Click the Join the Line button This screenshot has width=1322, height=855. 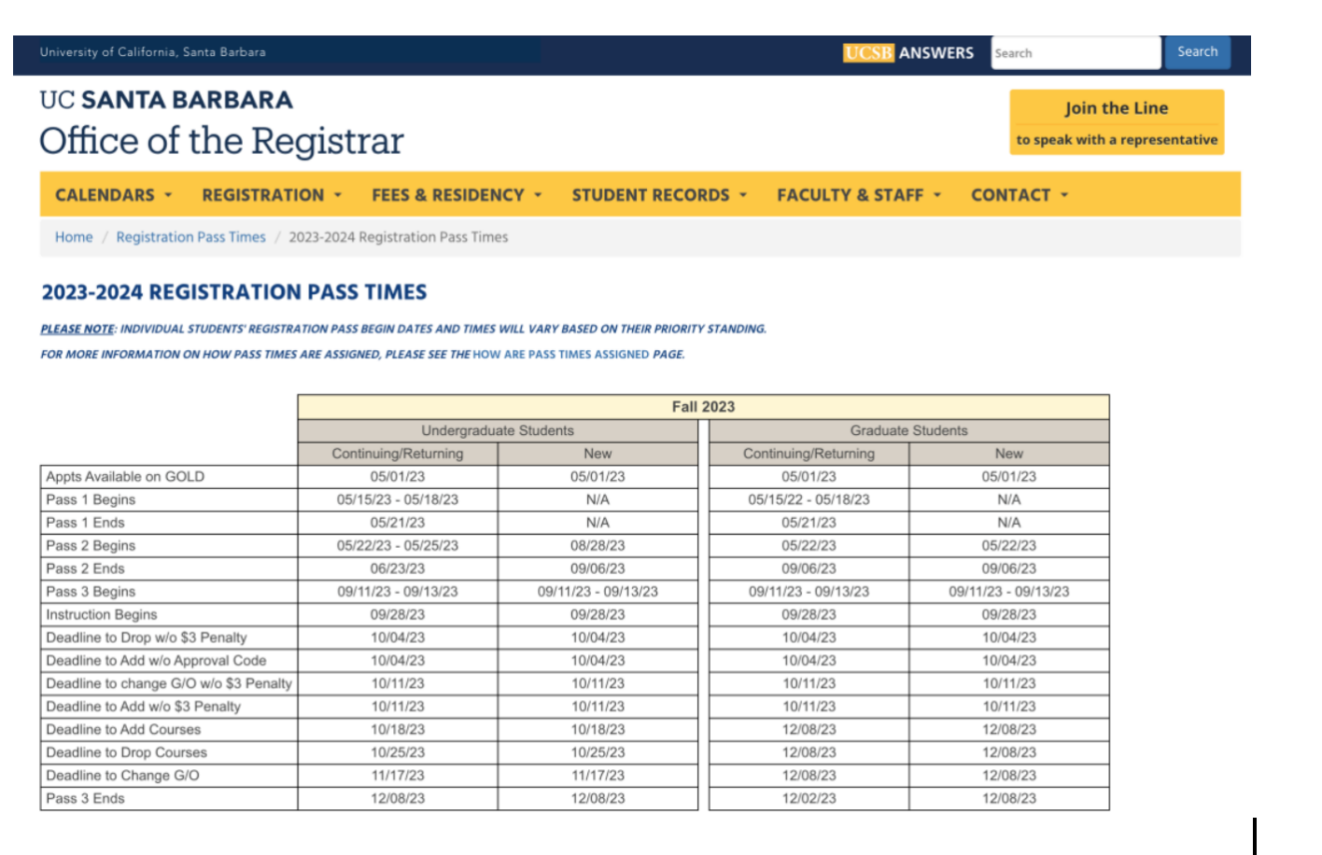(x=1117, y=122)
